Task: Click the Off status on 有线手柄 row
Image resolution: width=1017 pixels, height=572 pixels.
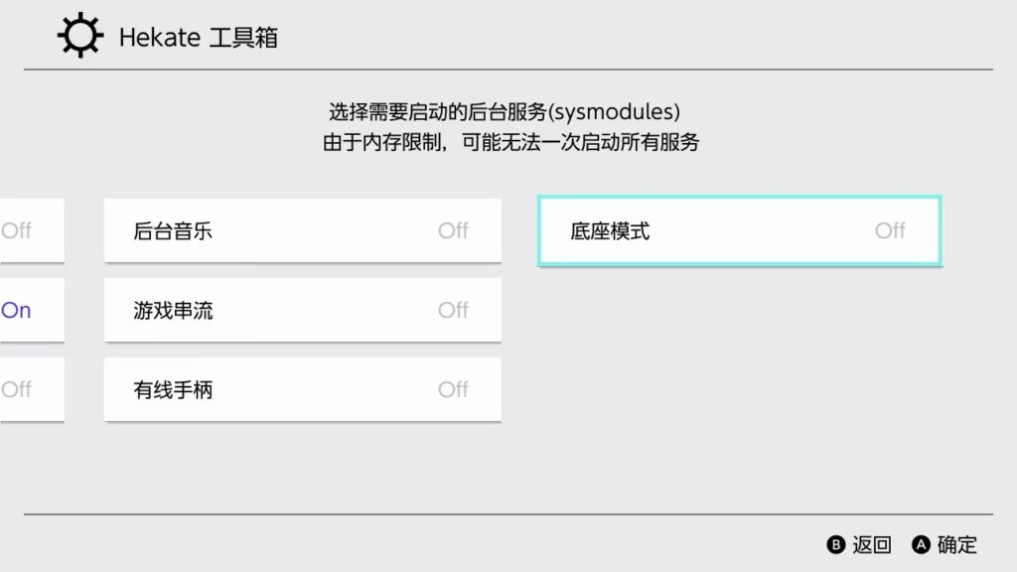Action: [453, 390]
